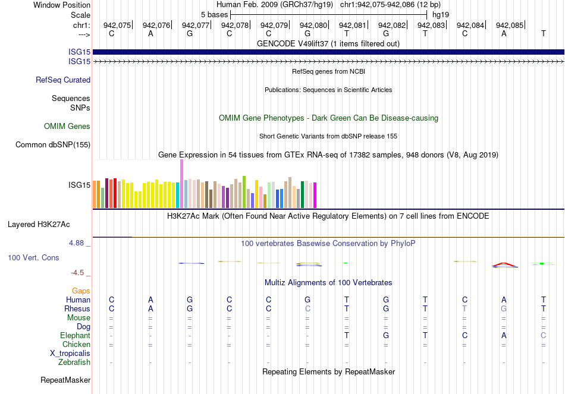Click position label 942,075 on ruler
This screenshot has height=394, width=565.
click(117, 25)
